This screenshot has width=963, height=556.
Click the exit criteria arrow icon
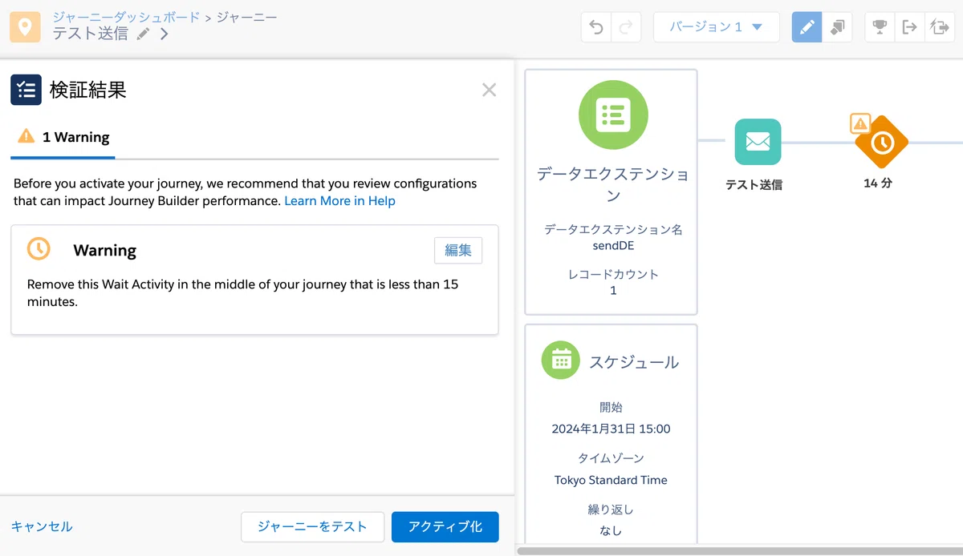tap(909, 27)
